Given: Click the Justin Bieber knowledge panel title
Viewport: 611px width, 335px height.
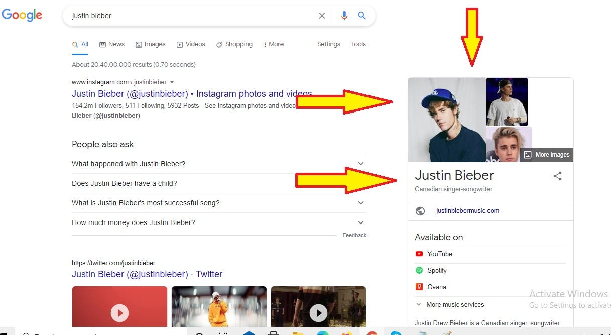Looking at the screenshot, I should (x=454, y=175).
